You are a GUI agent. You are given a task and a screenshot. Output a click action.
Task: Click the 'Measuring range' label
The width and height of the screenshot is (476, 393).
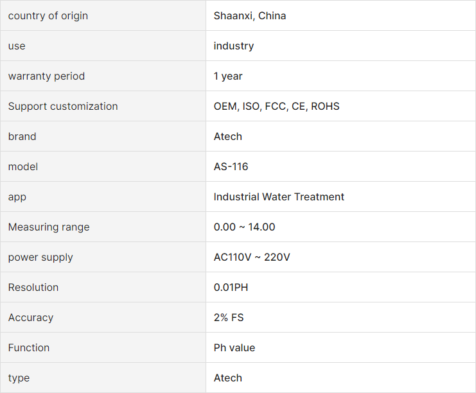(x=49, y=227)
